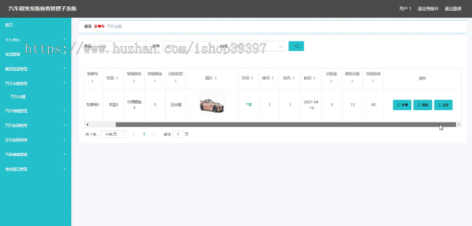Sort the table by the 车型 column arrows
The width and height of the screenshot is (472, 226).
[x=117, y=78]
